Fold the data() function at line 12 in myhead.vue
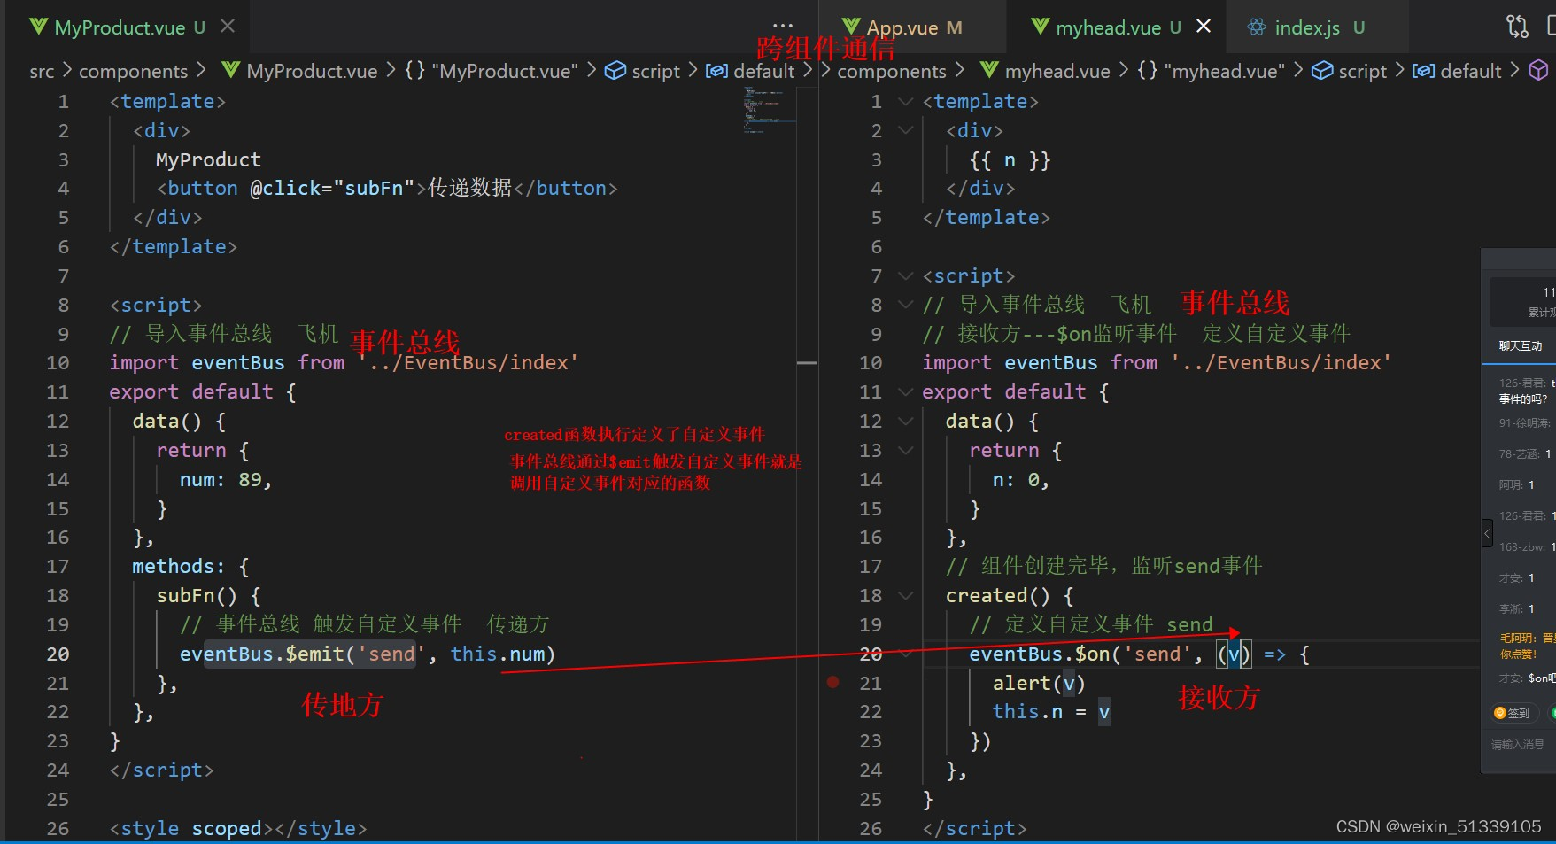This screenshot has height=844, width=1556. (x=905, y=422)
